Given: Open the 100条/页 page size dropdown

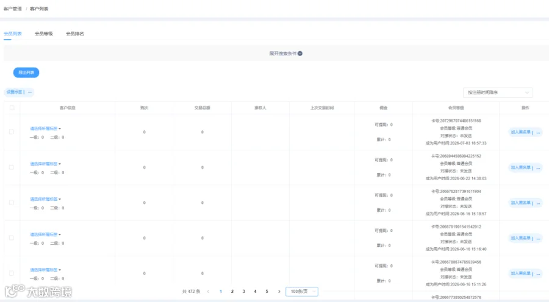Looking at the screenshot, I should pyautogui.click(x=302, y=292).
